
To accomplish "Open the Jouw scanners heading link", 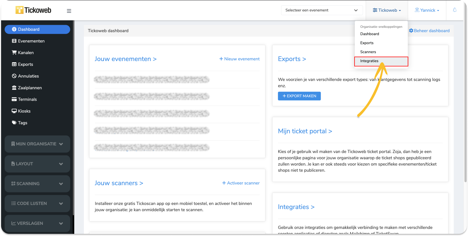I will click(x=119, y=183).
